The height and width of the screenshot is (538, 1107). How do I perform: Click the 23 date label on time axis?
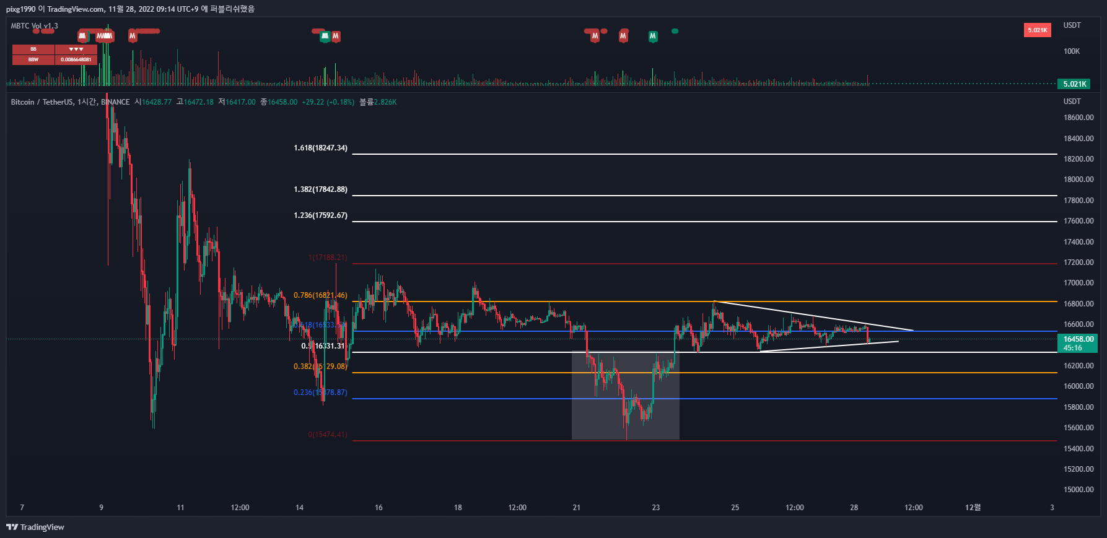tap(656, 508)
